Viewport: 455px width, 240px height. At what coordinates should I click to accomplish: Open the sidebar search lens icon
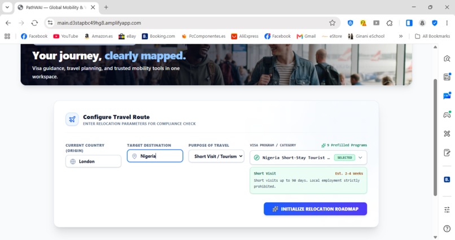[447, 59]
